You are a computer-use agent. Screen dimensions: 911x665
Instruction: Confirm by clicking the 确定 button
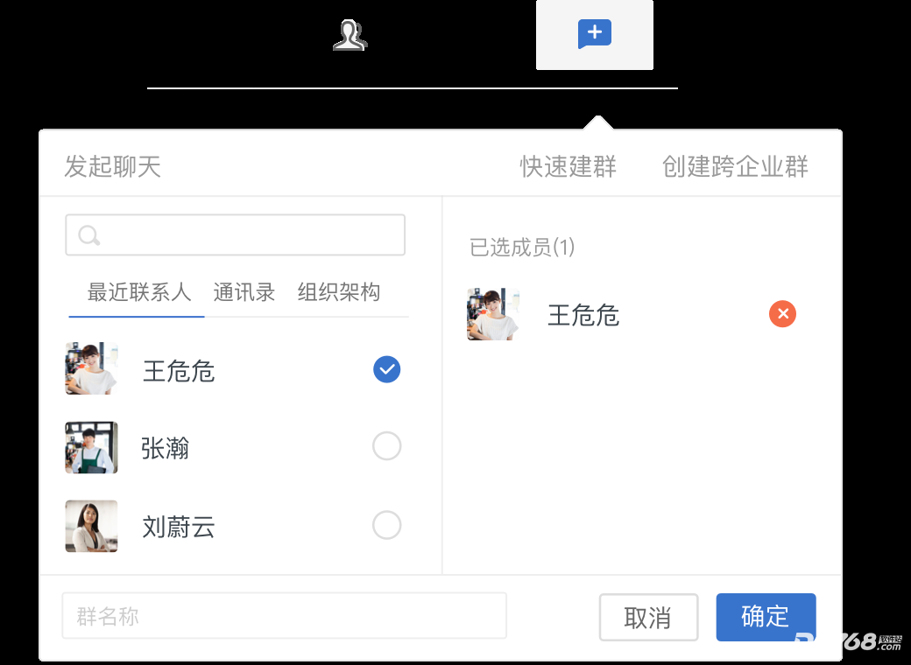click(766, 617)
